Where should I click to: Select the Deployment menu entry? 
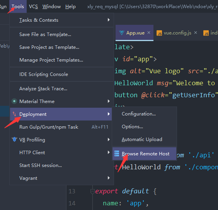[61, 114]
